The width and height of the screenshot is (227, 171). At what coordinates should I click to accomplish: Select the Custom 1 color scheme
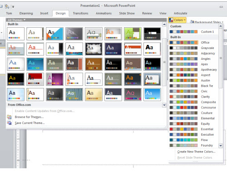(x=193, y=32)
